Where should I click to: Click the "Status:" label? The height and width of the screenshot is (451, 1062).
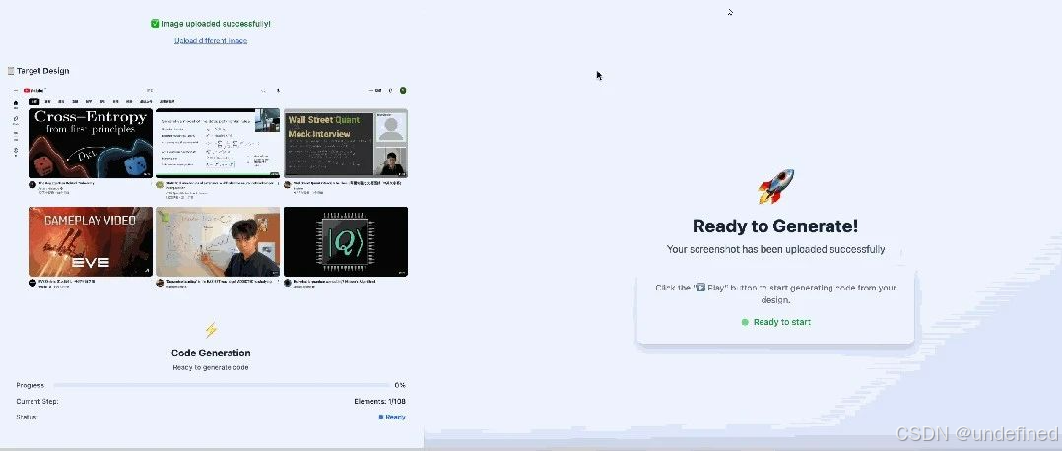[28, 418]
